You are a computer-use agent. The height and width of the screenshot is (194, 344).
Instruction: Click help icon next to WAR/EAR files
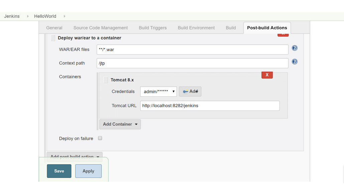(x=295, y=48)
